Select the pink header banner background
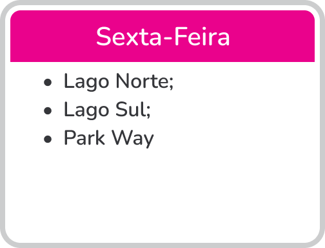The height and width of the screenshot is (248, 325). click(162, 36)
